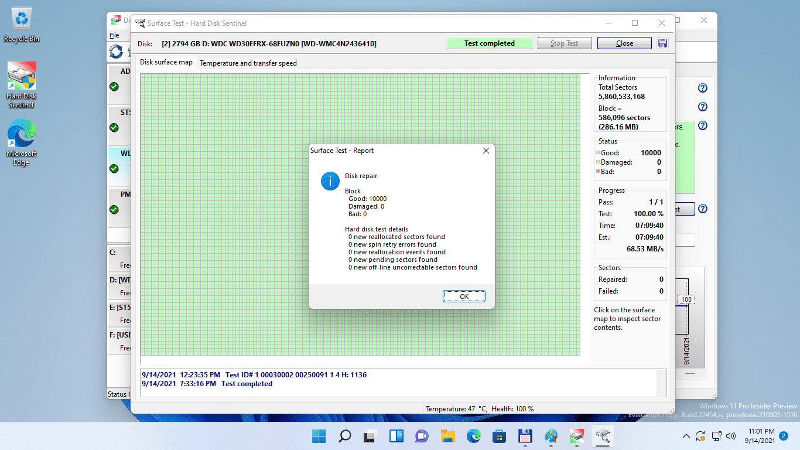The width and height of the screenshot is (800, 450).
Task: Click the 'Temperature: 47 °C, Health: 100 %' status text
Action: pos(480,409)
